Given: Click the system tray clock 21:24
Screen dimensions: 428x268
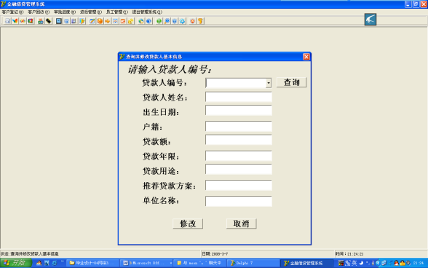Looking at the screenshot, I should point(419,263).
